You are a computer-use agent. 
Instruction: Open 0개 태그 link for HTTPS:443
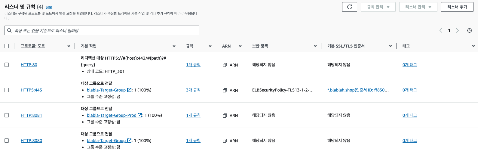(x=410, y=90)
